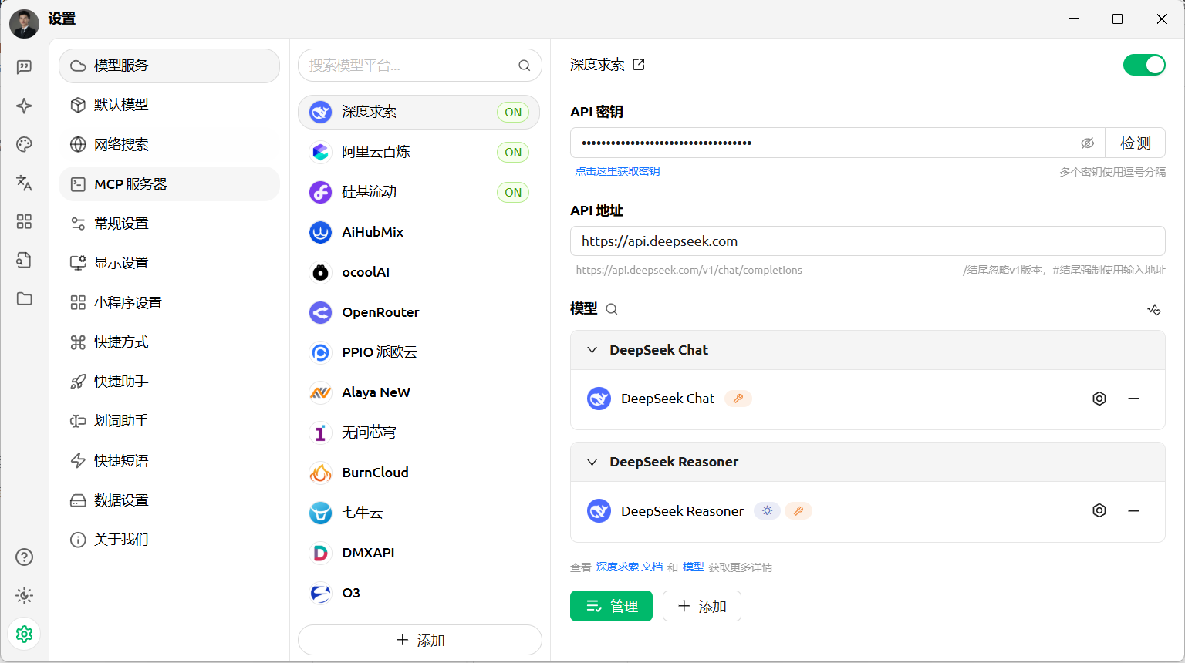This screenshot has height=663, width=1185.
Task: Toggle the light/dark theme icon in sidebar
Action: (x=24, y=595)
